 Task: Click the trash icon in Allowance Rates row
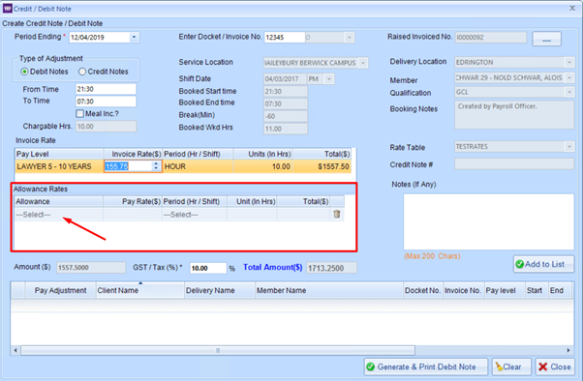pos(337,214)
